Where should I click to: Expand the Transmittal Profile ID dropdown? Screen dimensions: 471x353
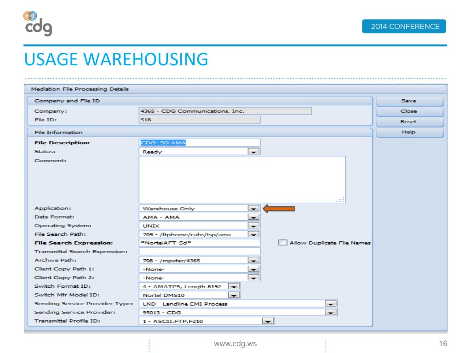pyautogui.click(x=268, y=321)
